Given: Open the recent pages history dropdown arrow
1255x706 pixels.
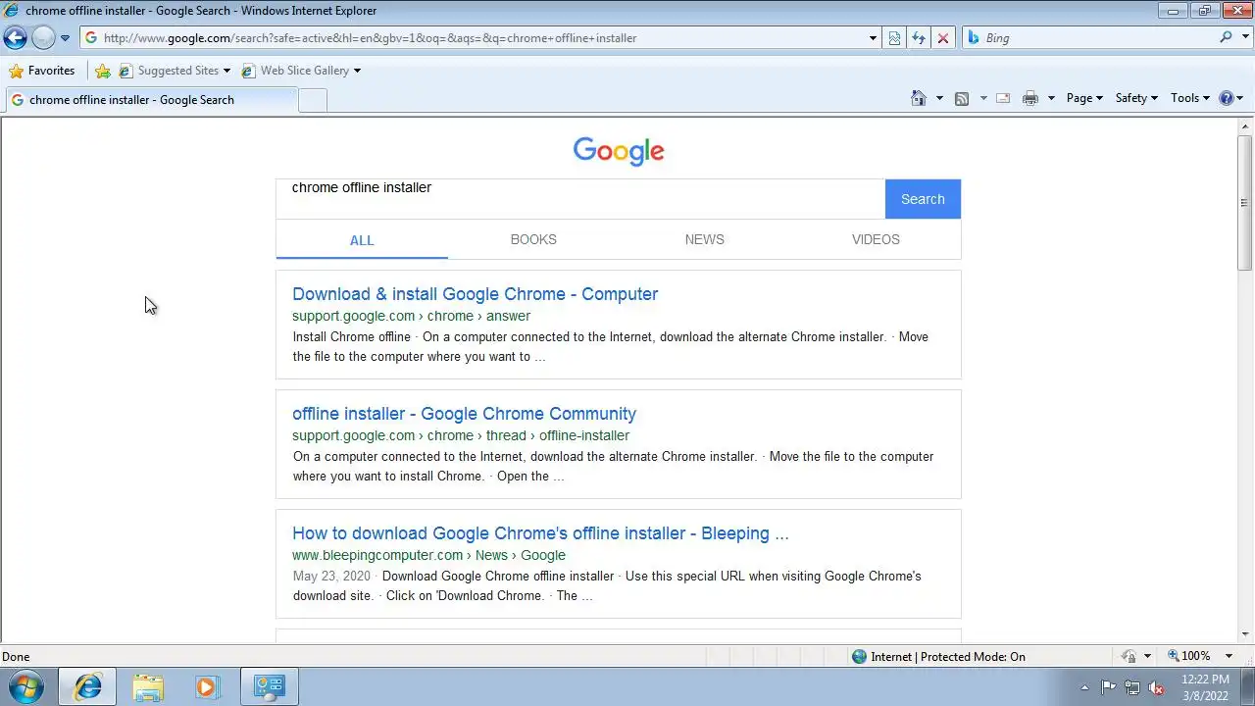Looking at the screenshot, I should [65, 38].
